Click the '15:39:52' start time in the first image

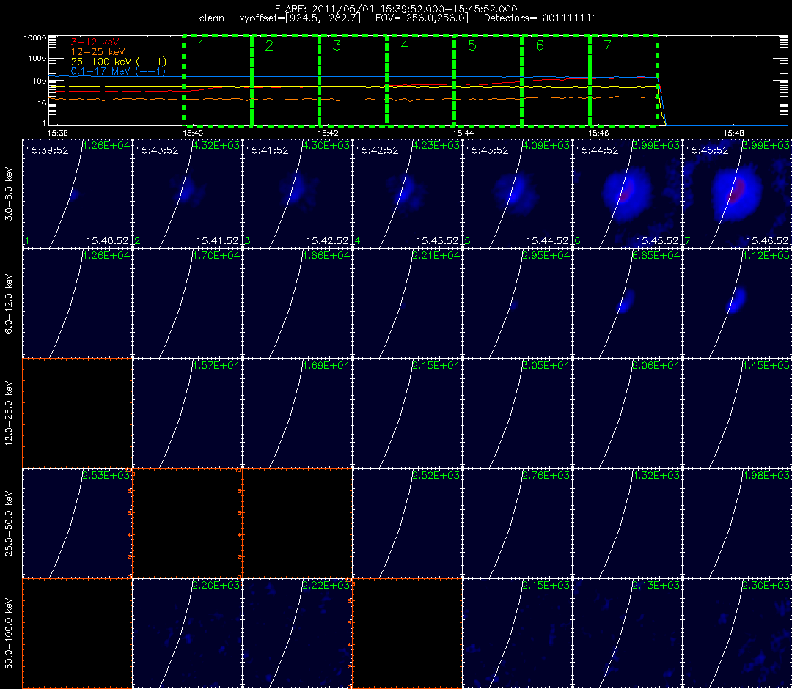click(47, 150)
